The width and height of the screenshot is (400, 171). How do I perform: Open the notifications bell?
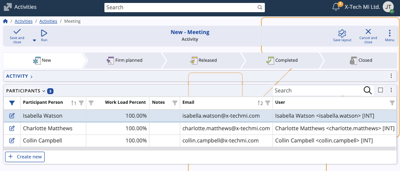pos(336,7)
